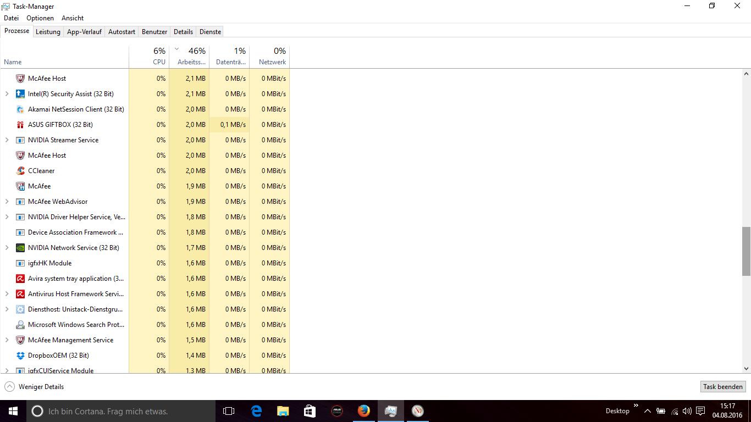This screenshot has width=751, height=422.
Task: Select the igfxHK Module icon
Action: 20,263
